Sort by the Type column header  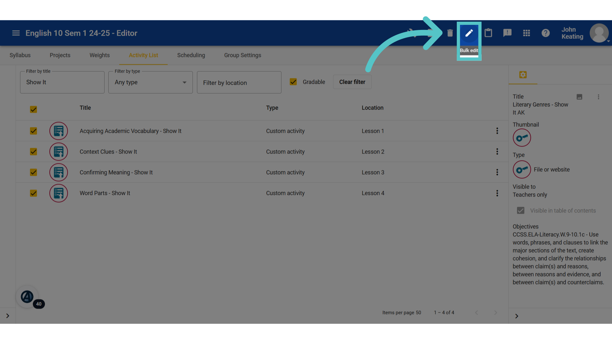pos(272,108)
